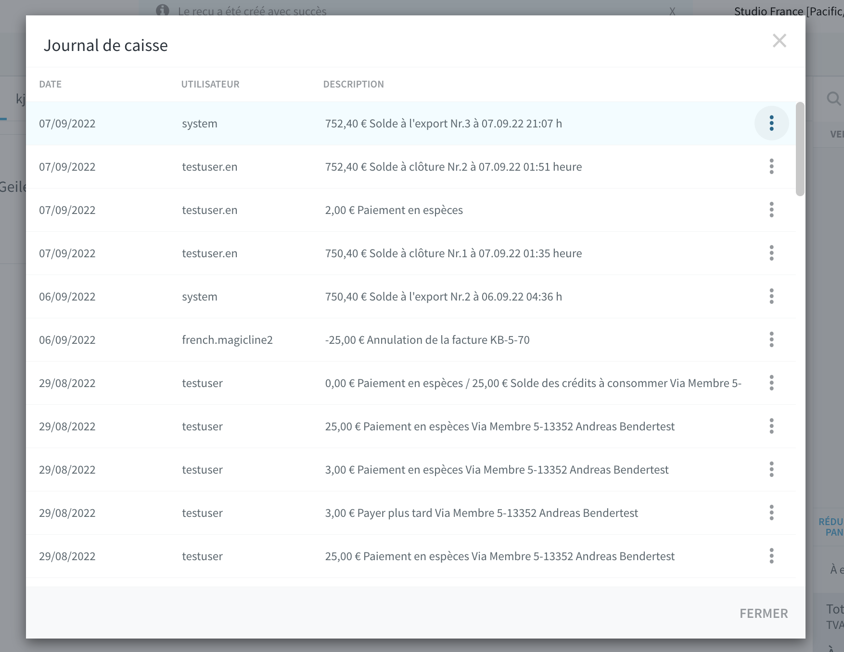The image size is (844, 652).
Task: Click 'testuser.en' in clôture Nr.1 row
Action: click(210, 253)
